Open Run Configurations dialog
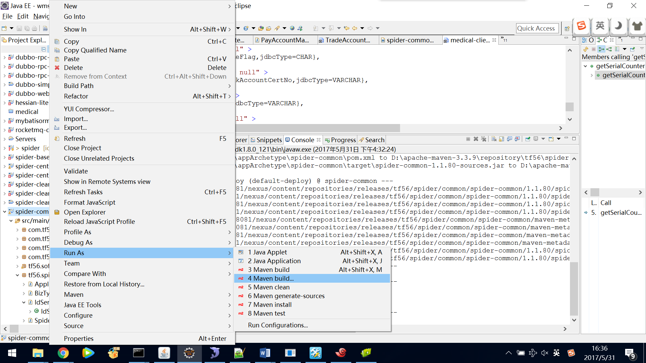646x363 pixels. click(278, 325)
